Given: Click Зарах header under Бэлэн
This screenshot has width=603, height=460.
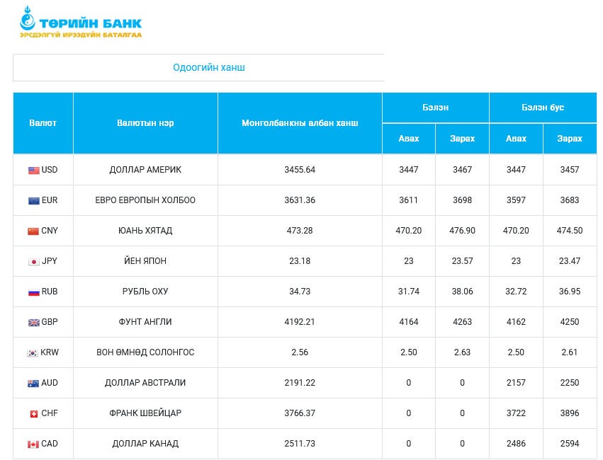Looking at the screenshot, I should (462, 139).
